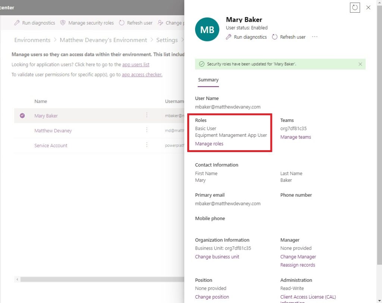Click Manage teams under the Teams section

pos(295,137)
